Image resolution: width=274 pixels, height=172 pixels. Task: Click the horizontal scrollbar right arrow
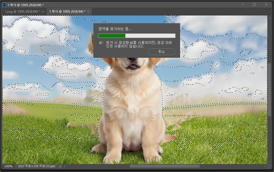coord(265,167)
